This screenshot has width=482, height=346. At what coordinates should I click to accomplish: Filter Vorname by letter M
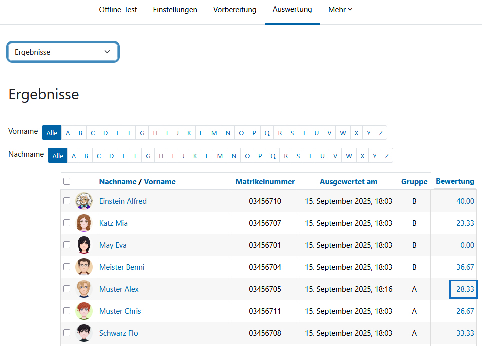(214, 133)
